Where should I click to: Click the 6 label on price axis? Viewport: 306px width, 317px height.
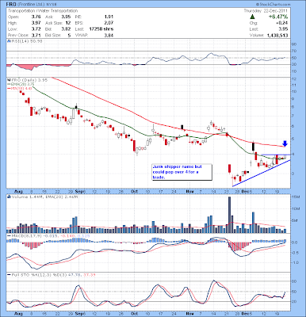click(293, 126)
